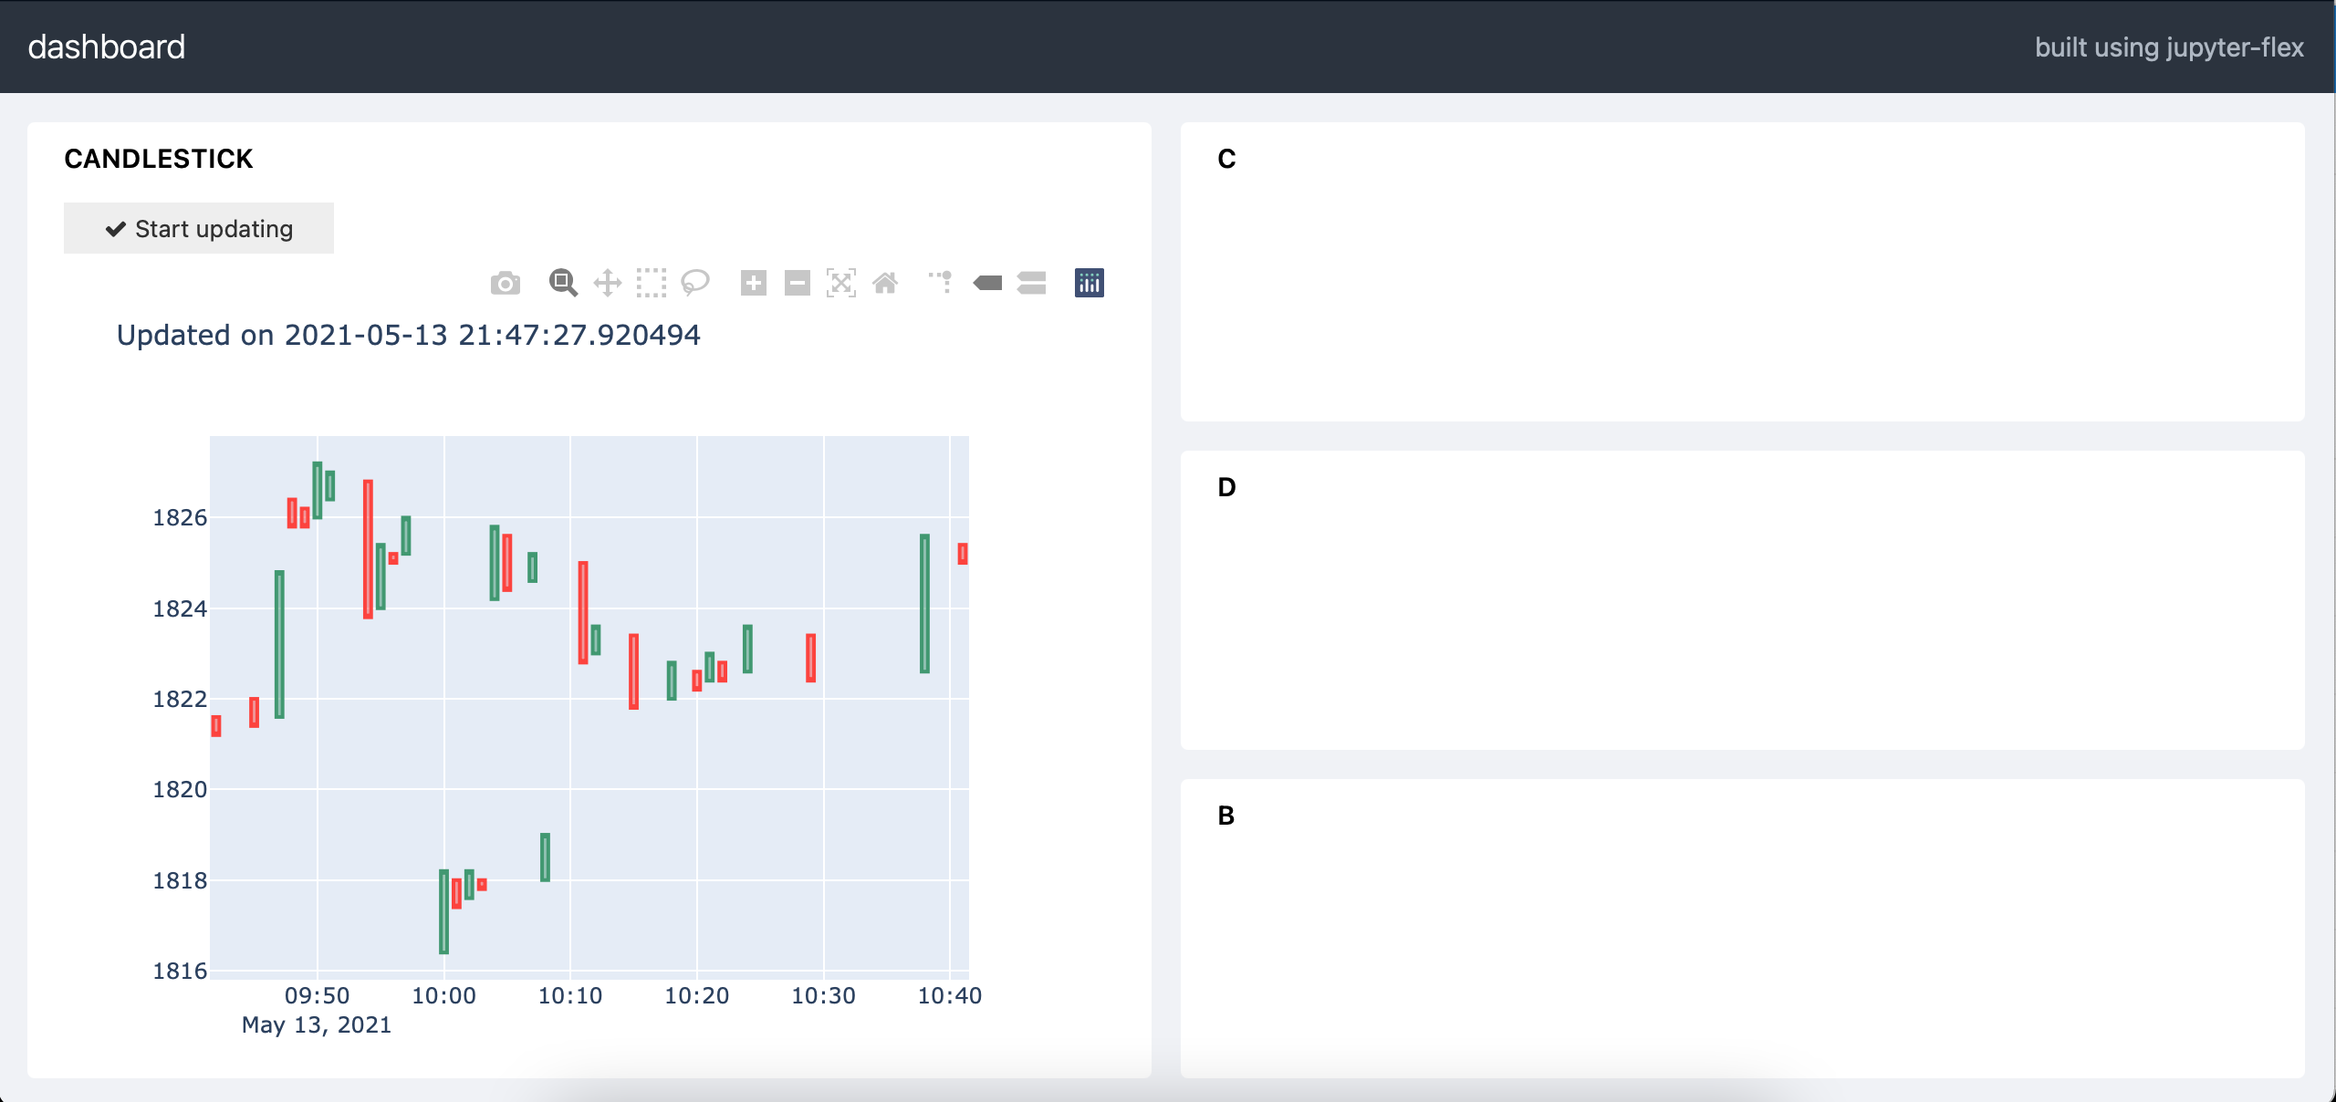
Task: Click the Zoom out minus icon
Action: pos(798,283)
